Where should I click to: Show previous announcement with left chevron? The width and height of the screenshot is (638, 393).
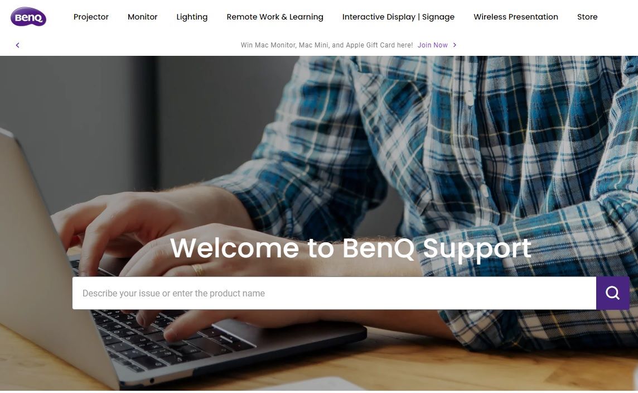point(17,45)
